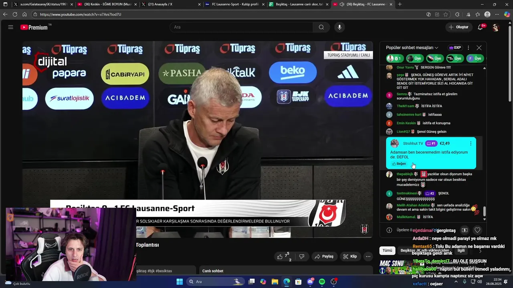
Task: Share the video via Paylaş
Action: coord(324,256)
